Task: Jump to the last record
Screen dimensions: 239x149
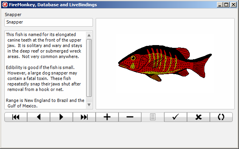Action: [84, 117]
